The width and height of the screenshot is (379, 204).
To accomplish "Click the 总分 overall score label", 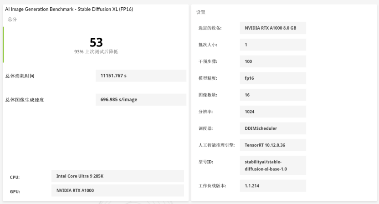I will (x=13, y=19).
